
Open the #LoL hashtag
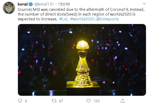tap(64, 19)
